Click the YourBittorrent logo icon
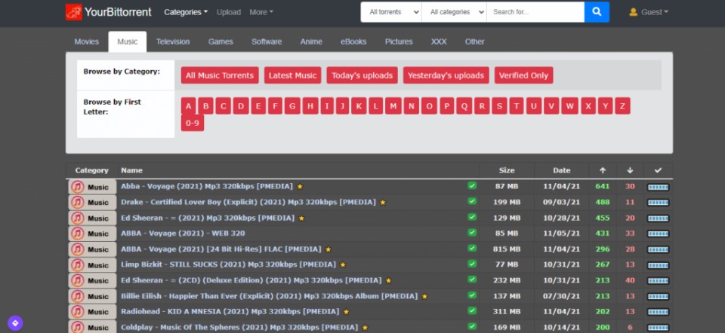The image size is (725, 333). 73,12
